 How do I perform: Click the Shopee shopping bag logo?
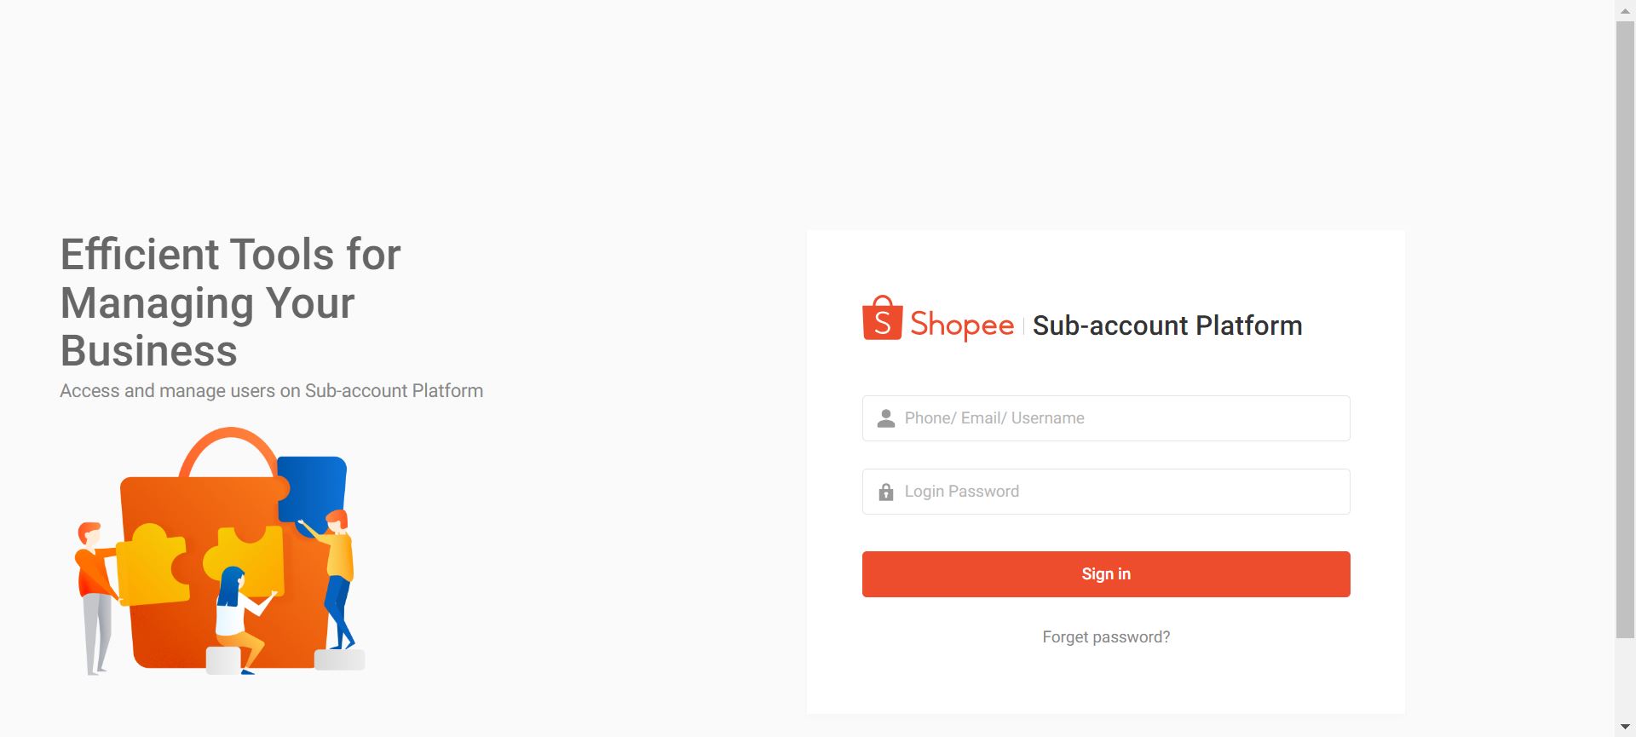[881, 323]
